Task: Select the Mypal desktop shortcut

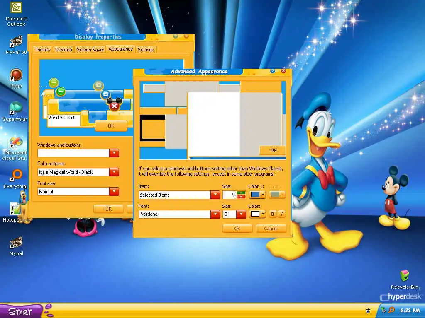Action: [x=16, y=246]
